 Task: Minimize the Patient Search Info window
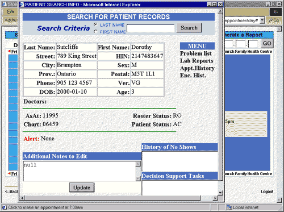(x=209, y=5)
